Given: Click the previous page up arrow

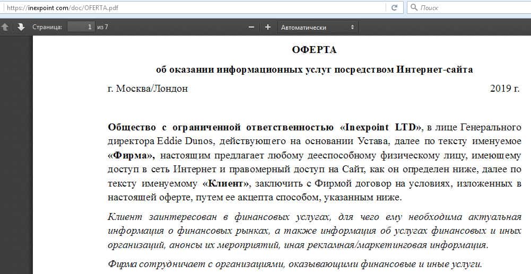Looking at the screenshot, I should [x=5, y=27].
